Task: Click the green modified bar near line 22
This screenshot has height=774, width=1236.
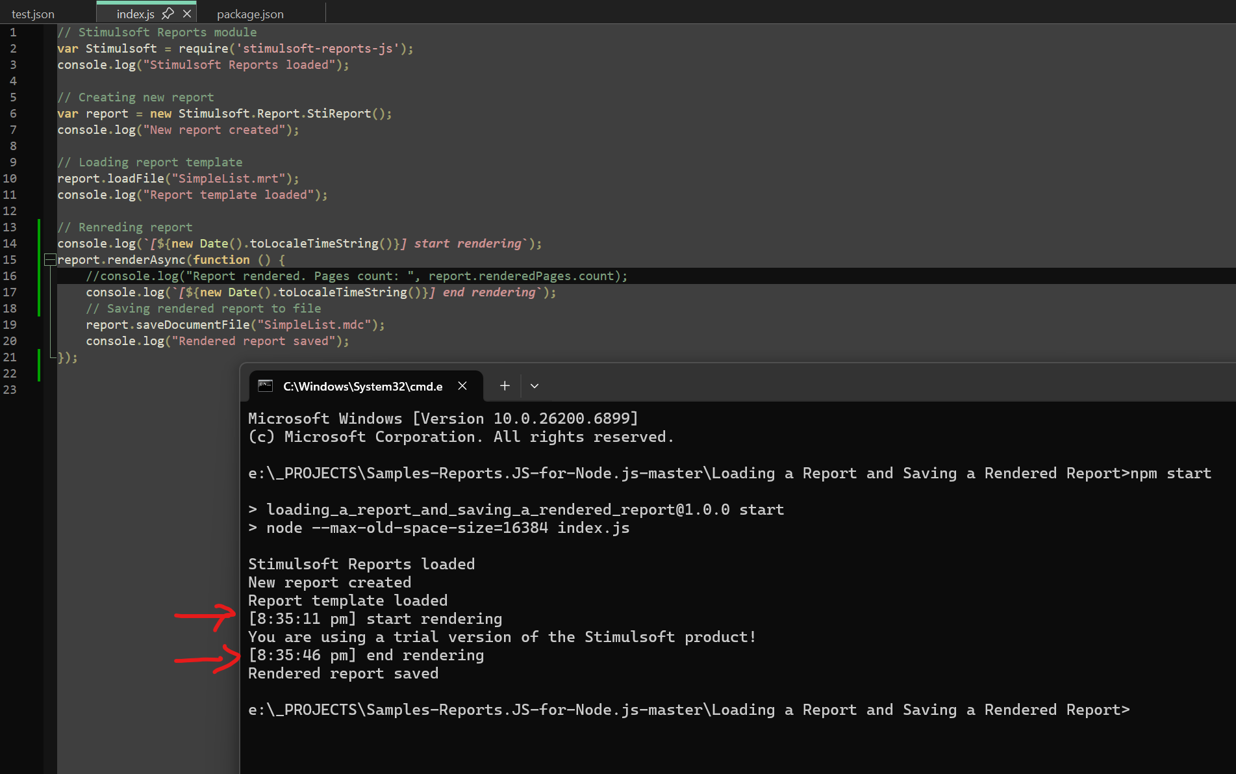Action: coord(38,373)
